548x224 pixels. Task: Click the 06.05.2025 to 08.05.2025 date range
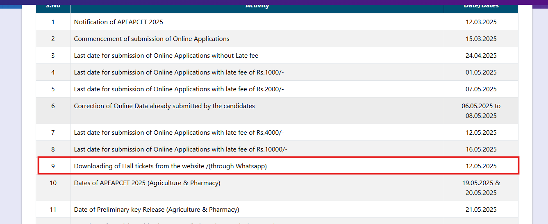(481, 111)
